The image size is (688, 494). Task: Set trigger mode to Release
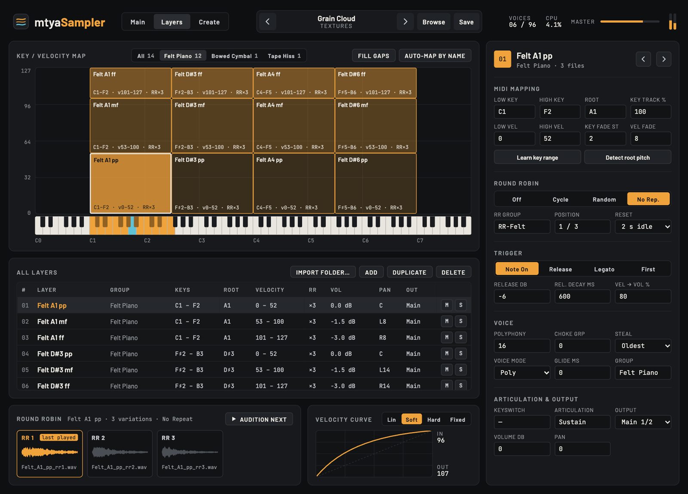[560, 269]
